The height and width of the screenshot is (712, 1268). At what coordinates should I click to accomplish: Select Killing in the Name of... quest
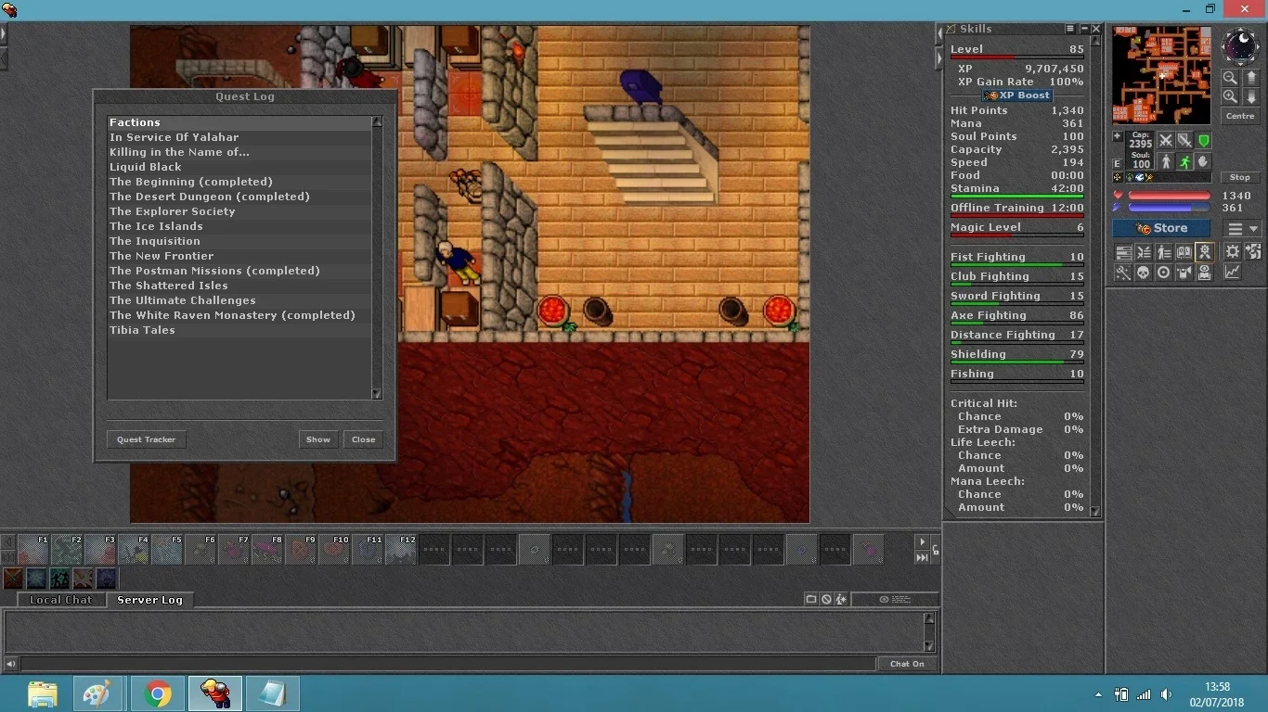(239, 152)
